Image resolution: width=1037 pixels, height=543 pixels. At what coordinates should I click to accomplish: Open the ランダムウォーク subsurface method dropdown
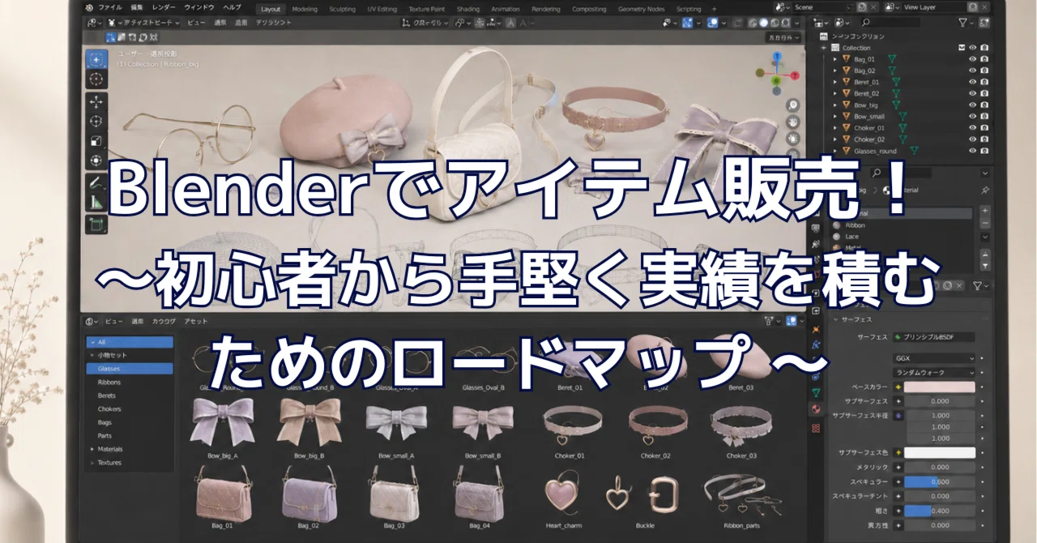point(933,372)
